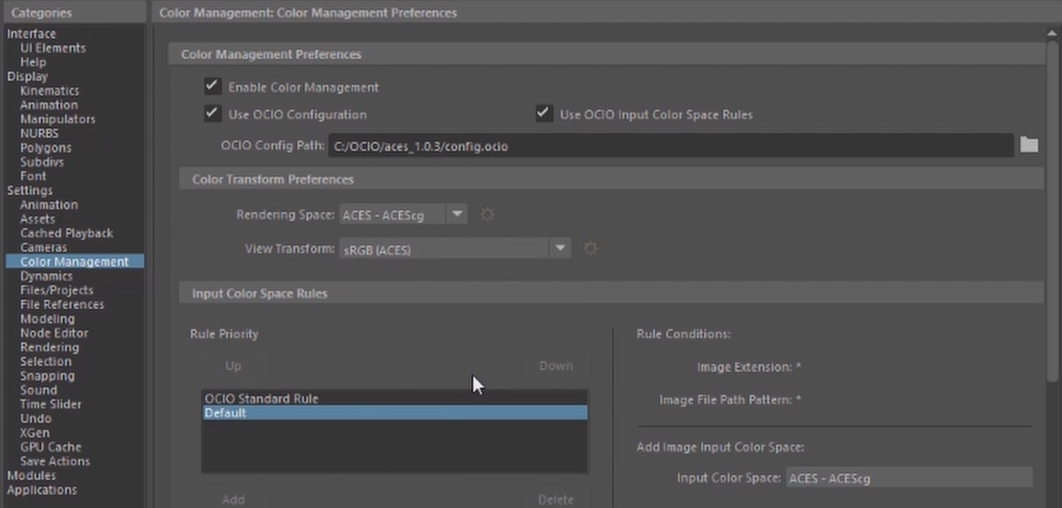Open NURBS category
This screenshot has height=508, width=1062.
pyautogui.click(x=39, y=133)
